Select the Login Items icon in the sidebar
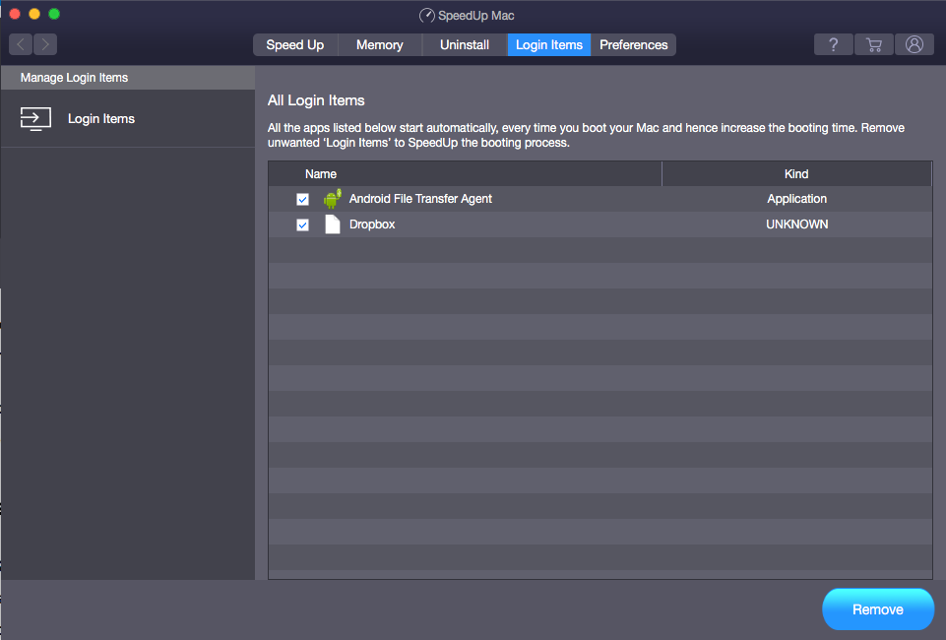This screenshot has height=640, width=946. point(35,118)
